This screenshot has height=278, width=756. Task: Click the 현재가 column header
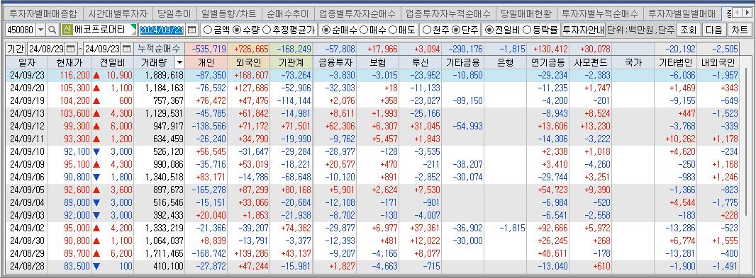[70, 62]
